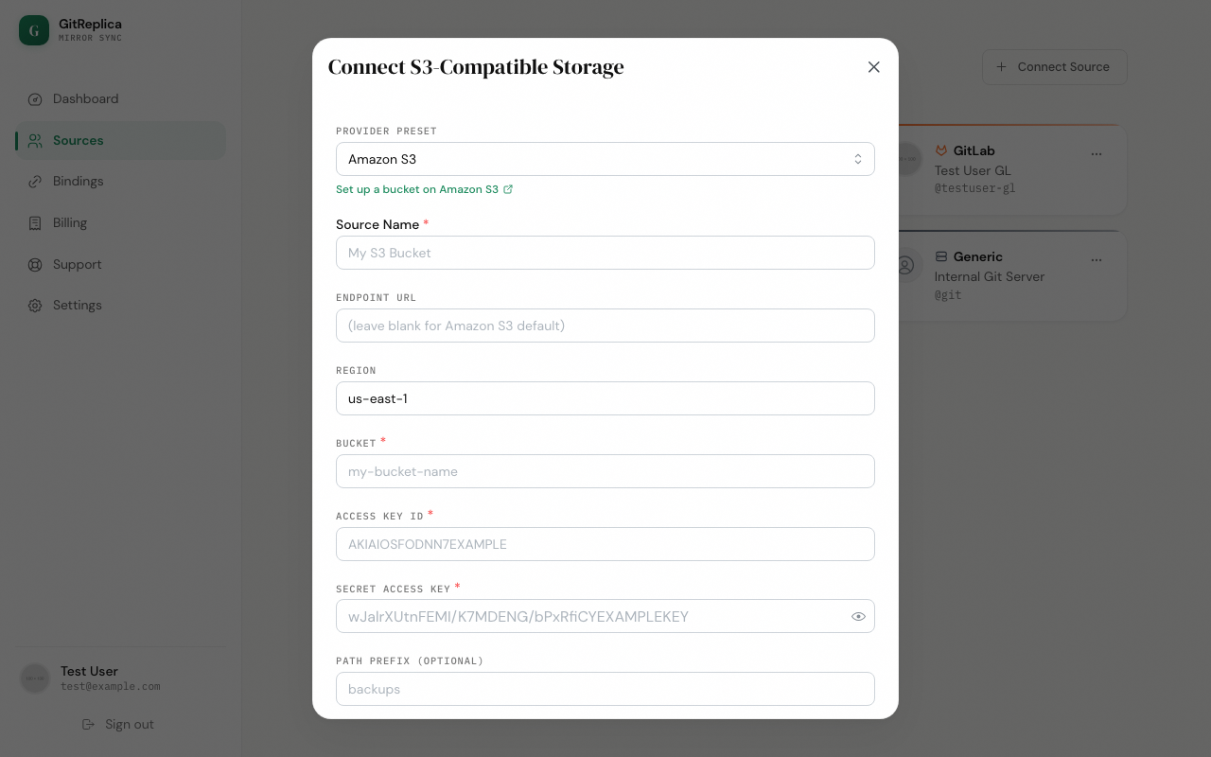
Task: Click the external link icon beside Amazon S3 setup link
Action: 508,189
